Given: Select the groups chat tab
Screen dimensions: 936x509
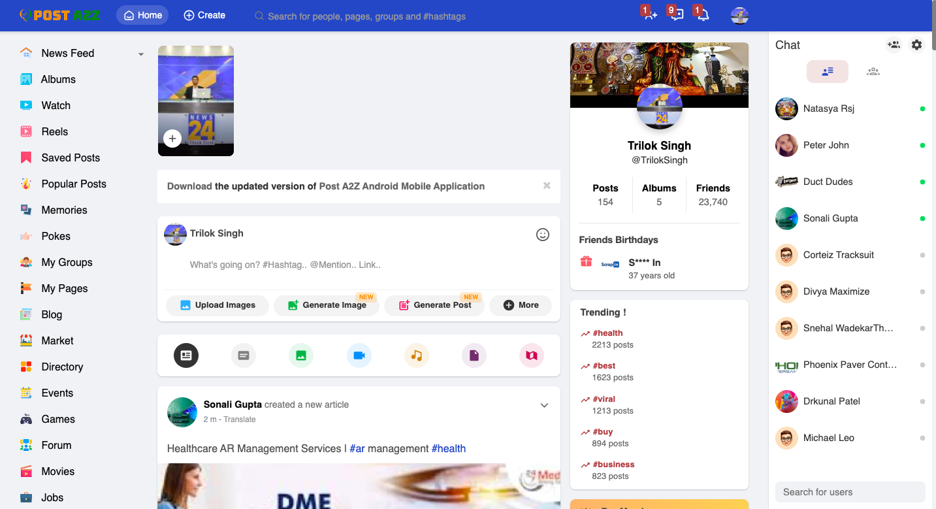Looking at the screenshot, I should (x=873, y=71).
